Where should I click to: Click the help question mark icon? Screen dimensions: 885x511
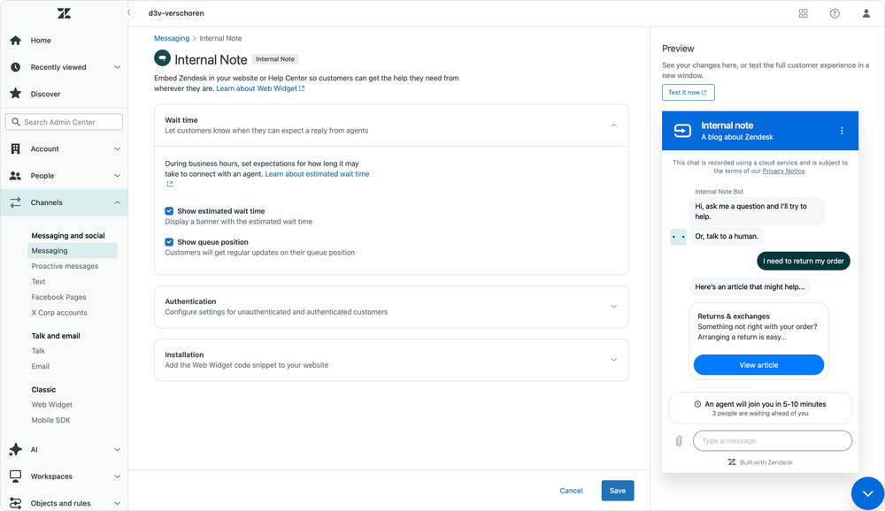[834, 13]
